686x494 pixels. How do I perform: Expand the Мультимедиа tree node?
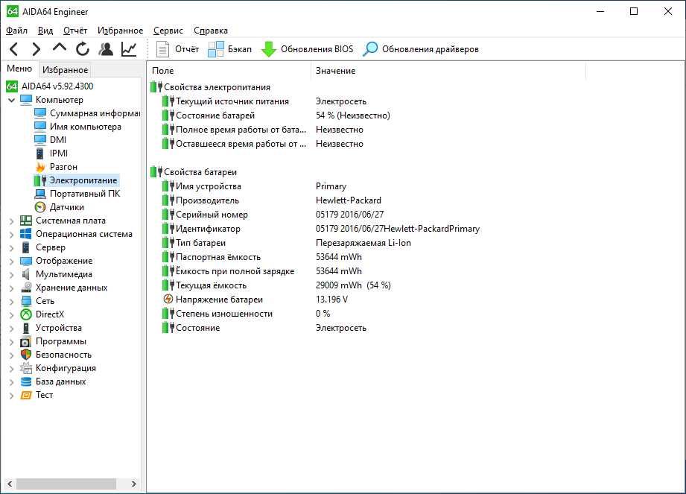[x=12, y=275]
